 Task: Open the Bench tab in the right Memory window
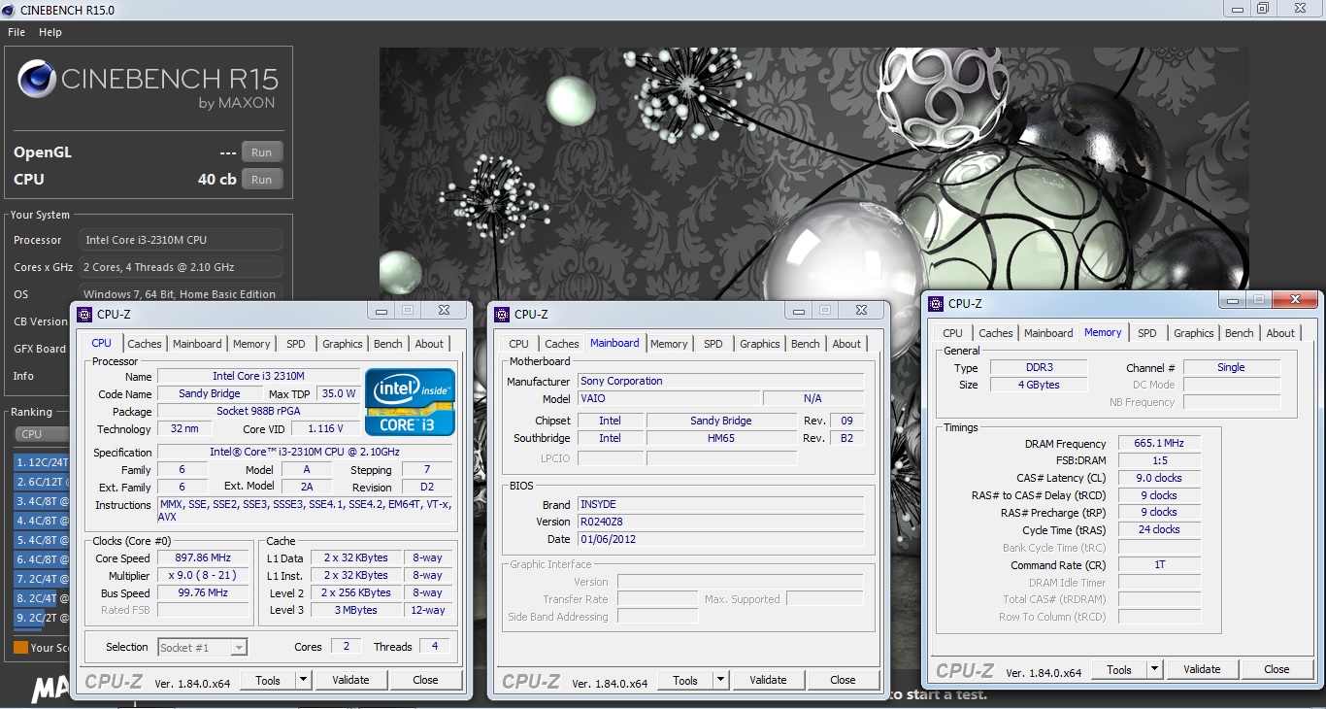1240,333
